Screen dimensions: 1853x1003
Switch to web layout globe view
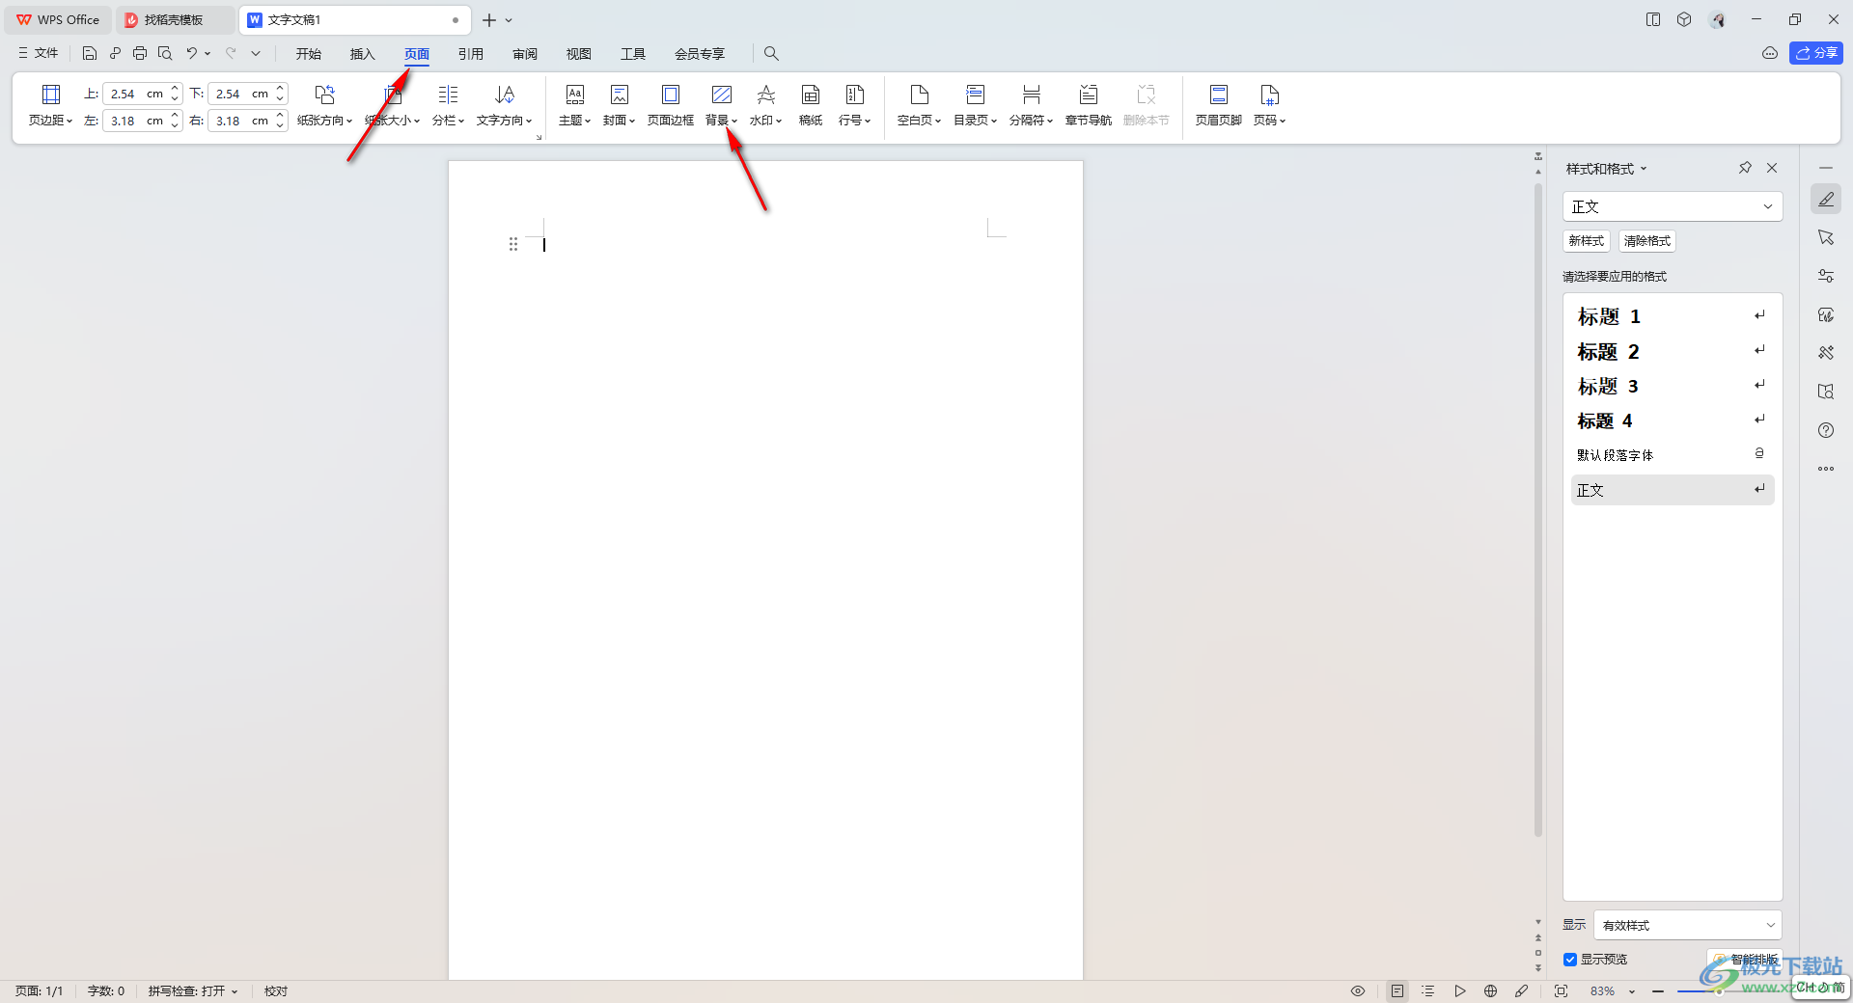(x=1491, y=990)
